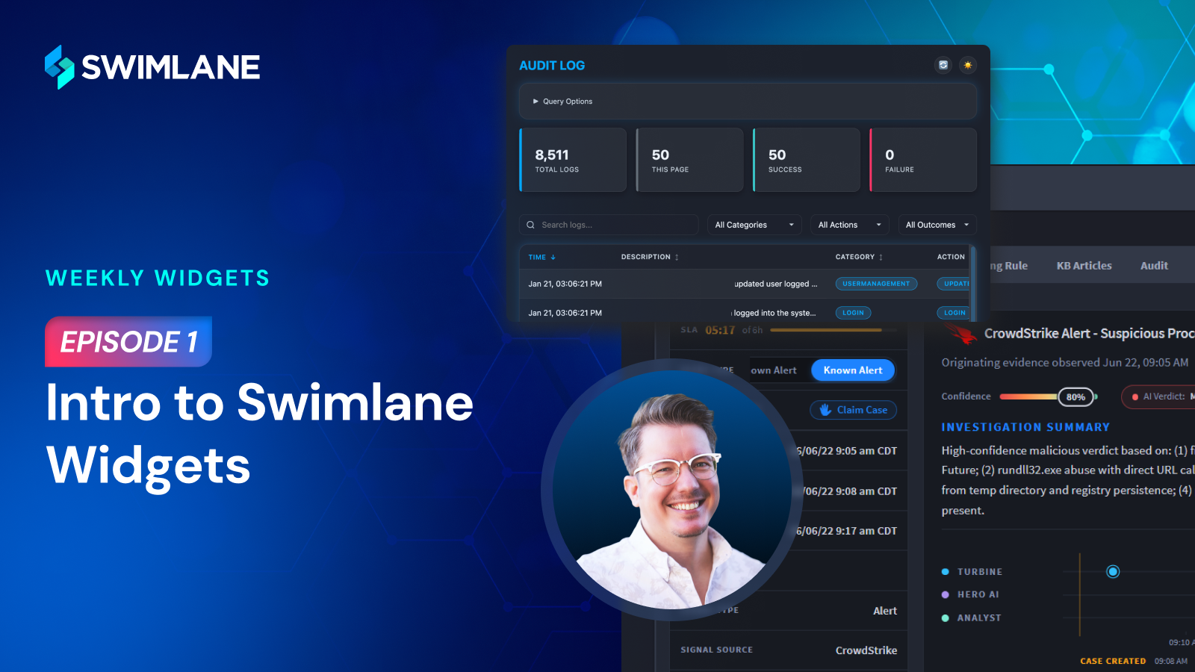Viewport: 1195px width, 672px height.
Task: Click the EPISODE 1 badge
Action: pyautogui.click(x=128, y=342)
